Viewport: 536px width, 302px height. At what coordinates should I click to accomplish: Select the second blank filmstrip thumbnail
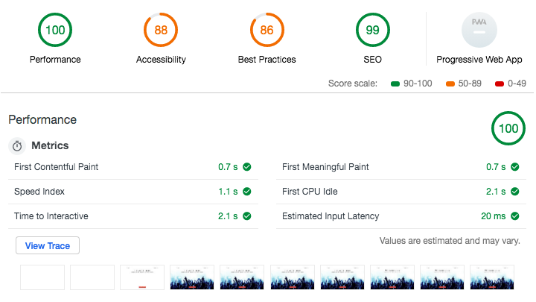pyautogui.click(x=92, y=277)
